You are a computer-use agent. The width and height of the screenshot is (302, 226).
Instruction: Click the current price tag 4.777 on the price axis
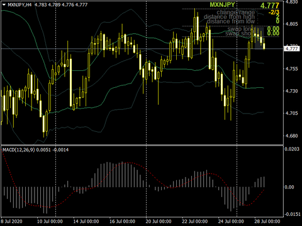[291, 49]
